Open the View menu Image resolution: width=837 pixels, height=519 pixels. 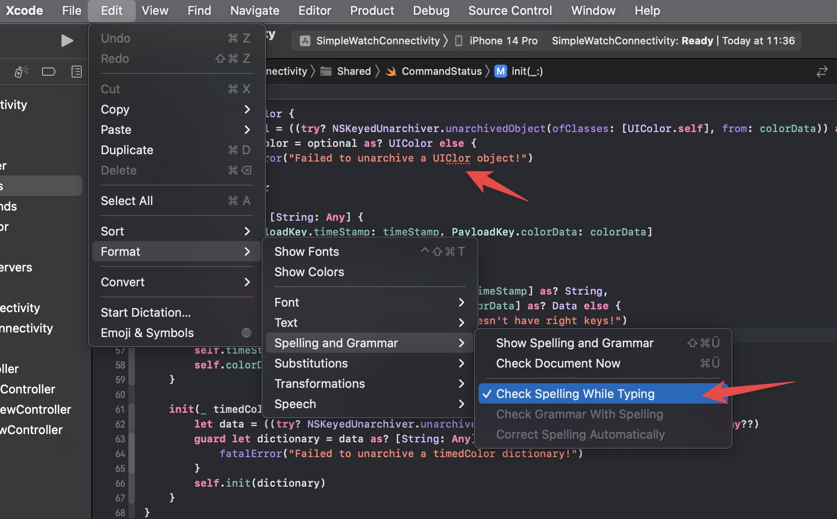coord(155,10)
